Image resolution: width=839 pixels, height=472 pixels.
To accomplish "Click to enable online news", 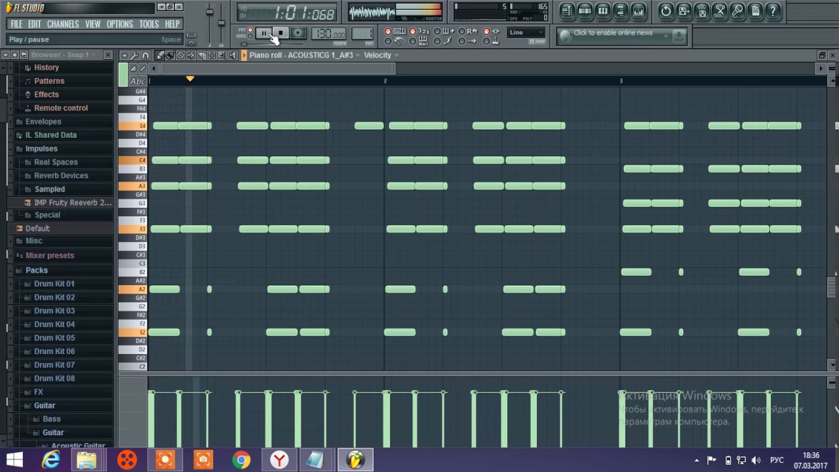I will 613,33.
